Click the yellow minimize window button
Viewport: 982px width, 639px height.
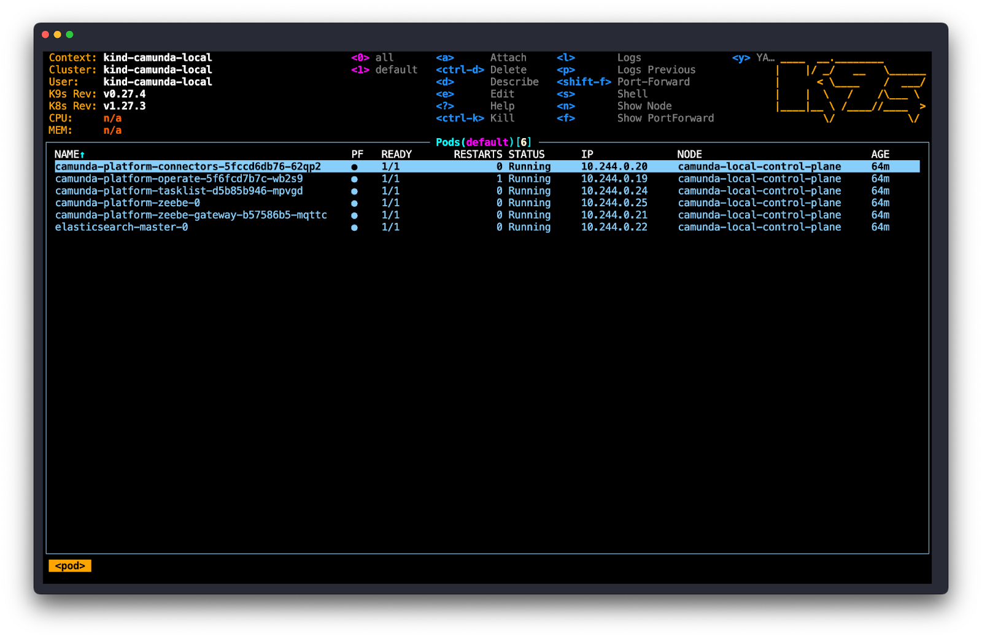(x=58, y=34)
